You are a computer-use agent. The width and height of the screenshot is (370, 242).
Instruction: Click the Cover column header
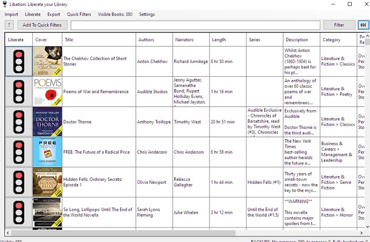click(x=47, y=39)
